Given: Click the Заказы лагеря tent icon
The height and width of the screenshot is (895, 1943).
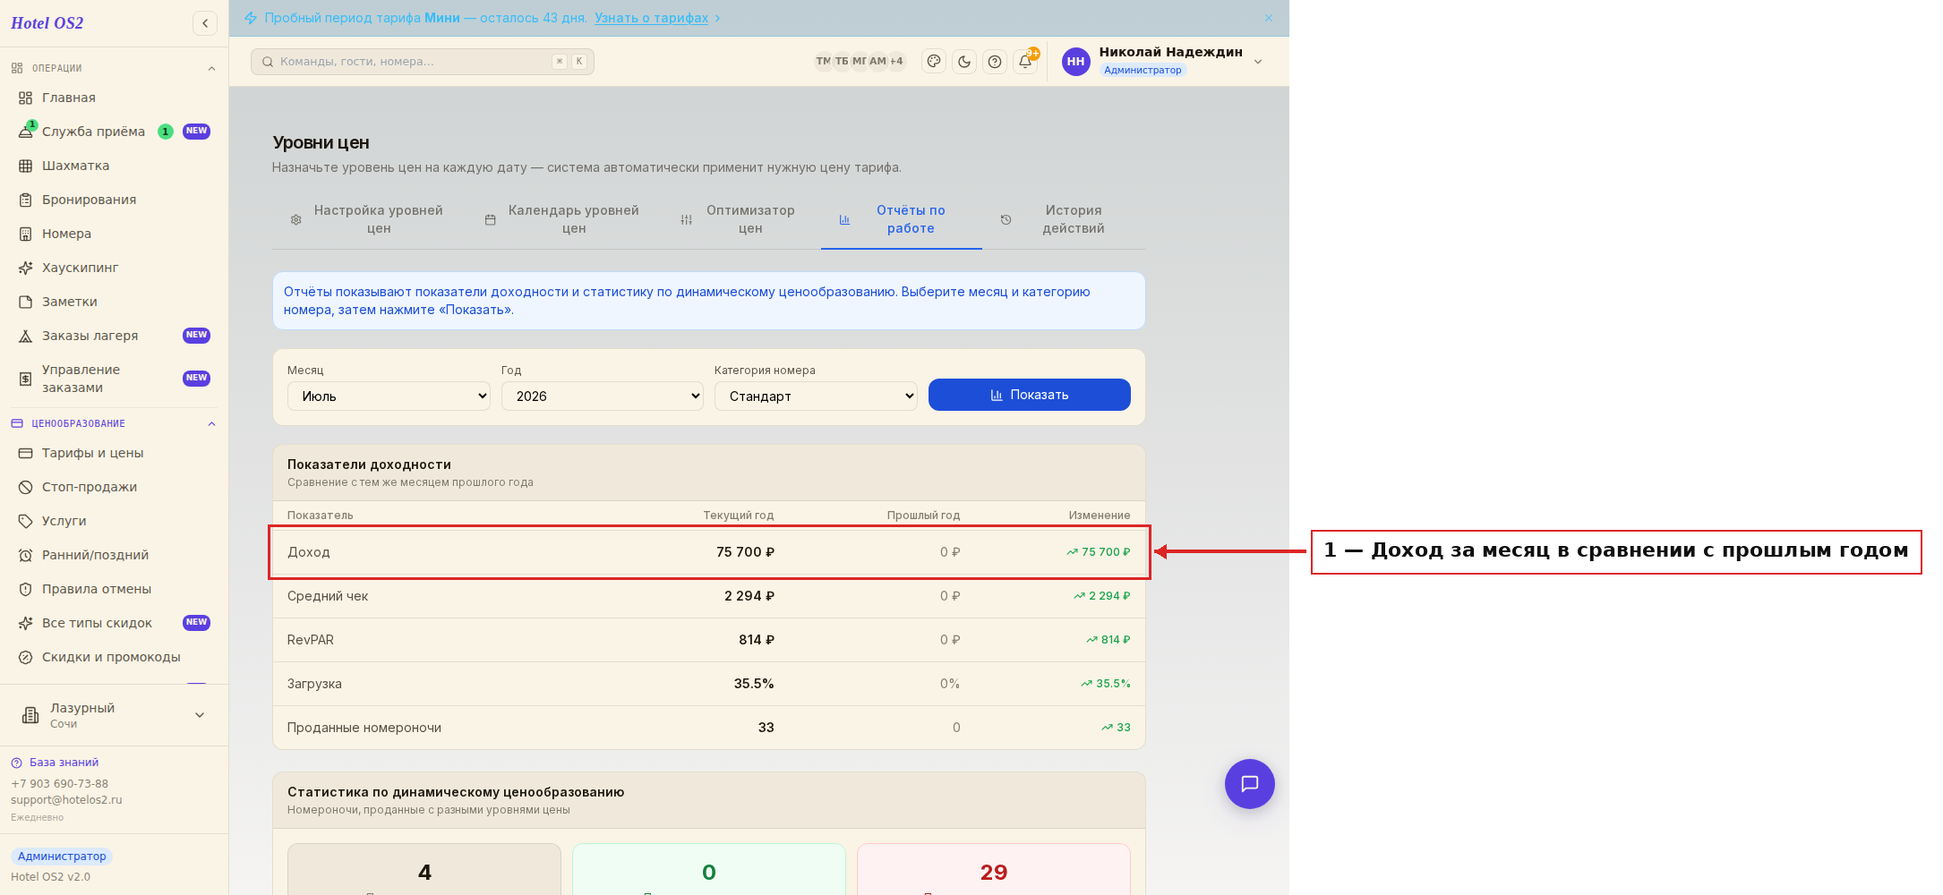Looking at the screenshot, I should (x=26, y=336).
